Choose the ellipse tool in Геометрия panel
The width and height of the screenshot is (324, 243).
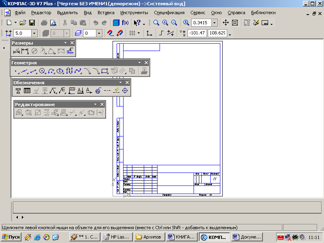[60, 71]
